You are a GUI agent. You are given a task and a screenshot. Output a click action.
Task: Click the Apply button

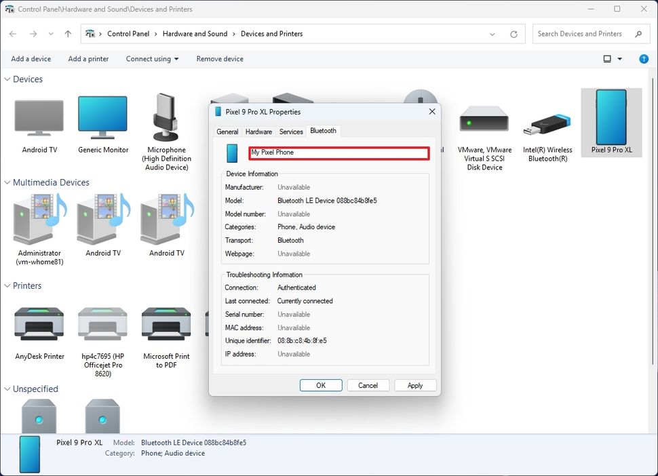pyautogui.click(x=414, y=385)
